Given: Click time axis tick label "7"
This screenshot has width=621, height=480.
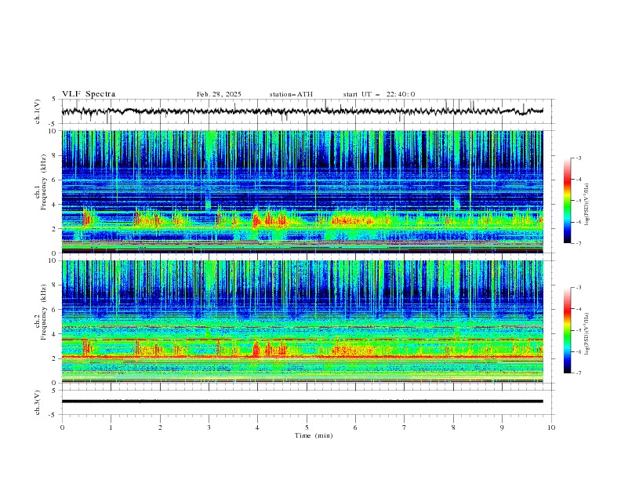Looking at the screenshot, I should [405, 427].
